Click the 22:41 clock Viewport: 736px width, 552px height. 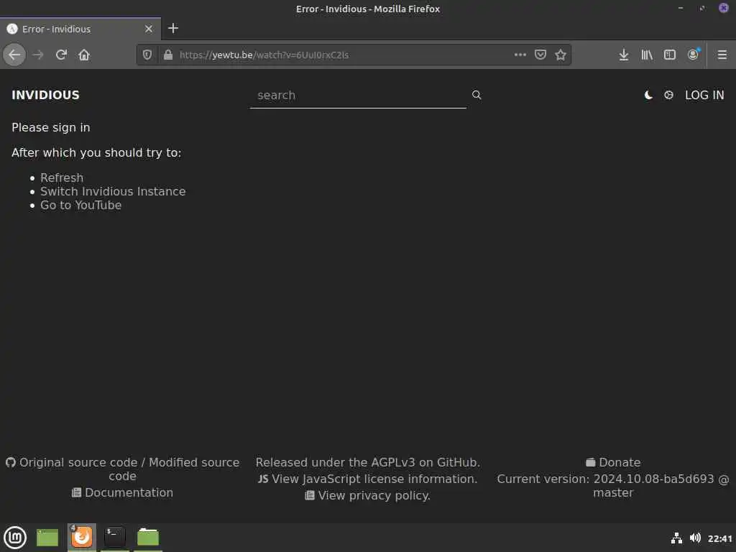pos(719,538)
